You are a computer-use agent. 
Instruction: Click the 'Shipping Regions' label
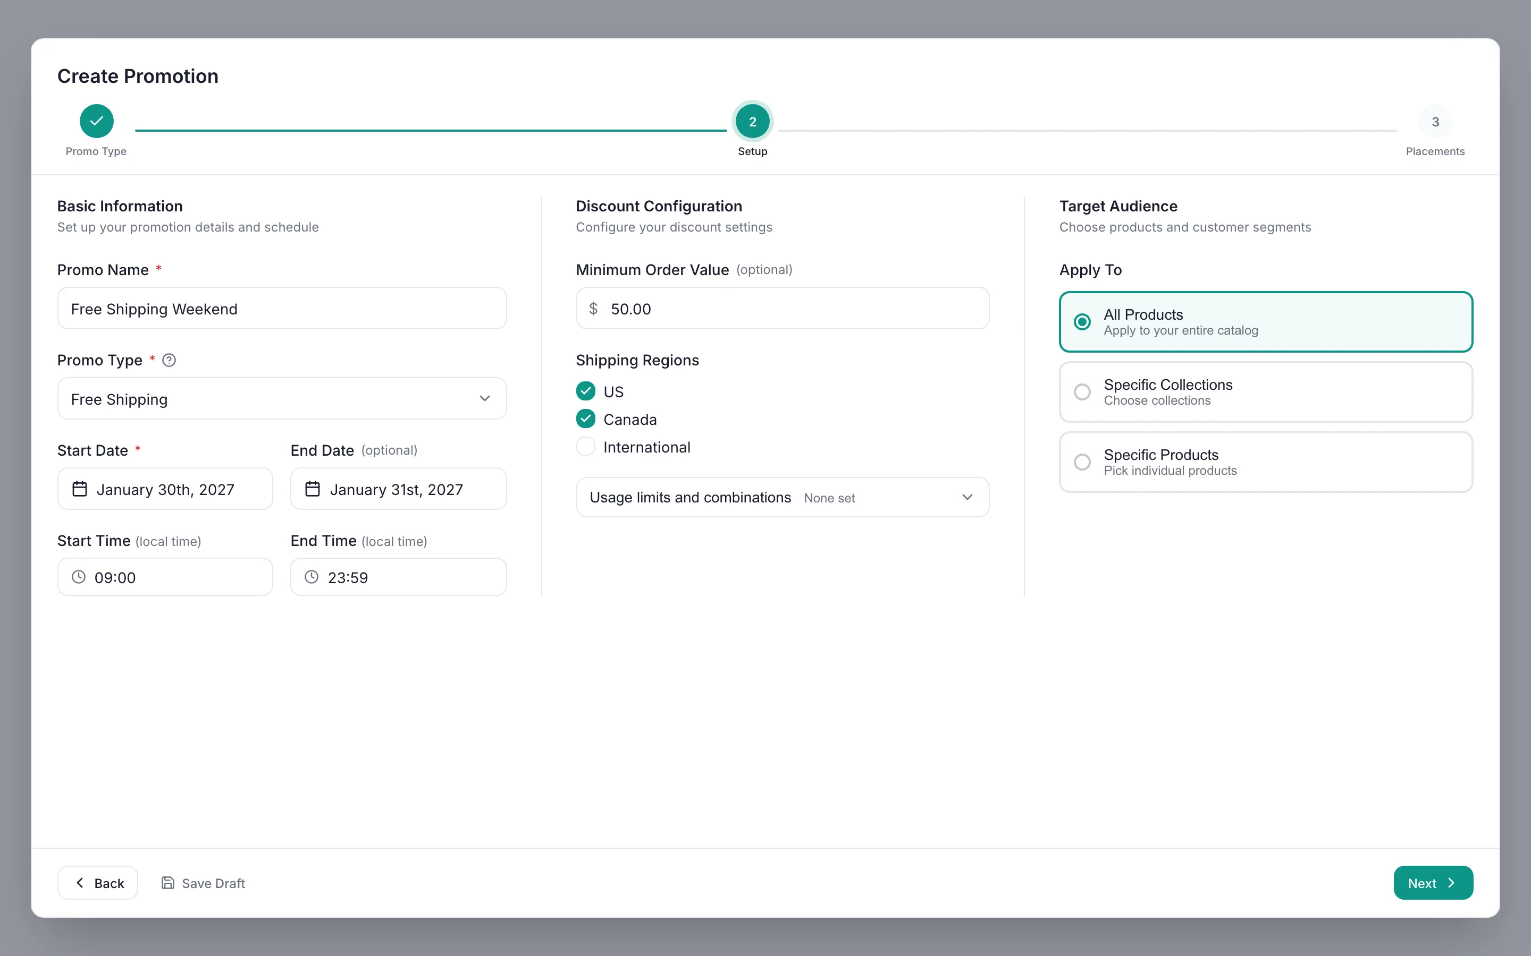pos(637,361)
